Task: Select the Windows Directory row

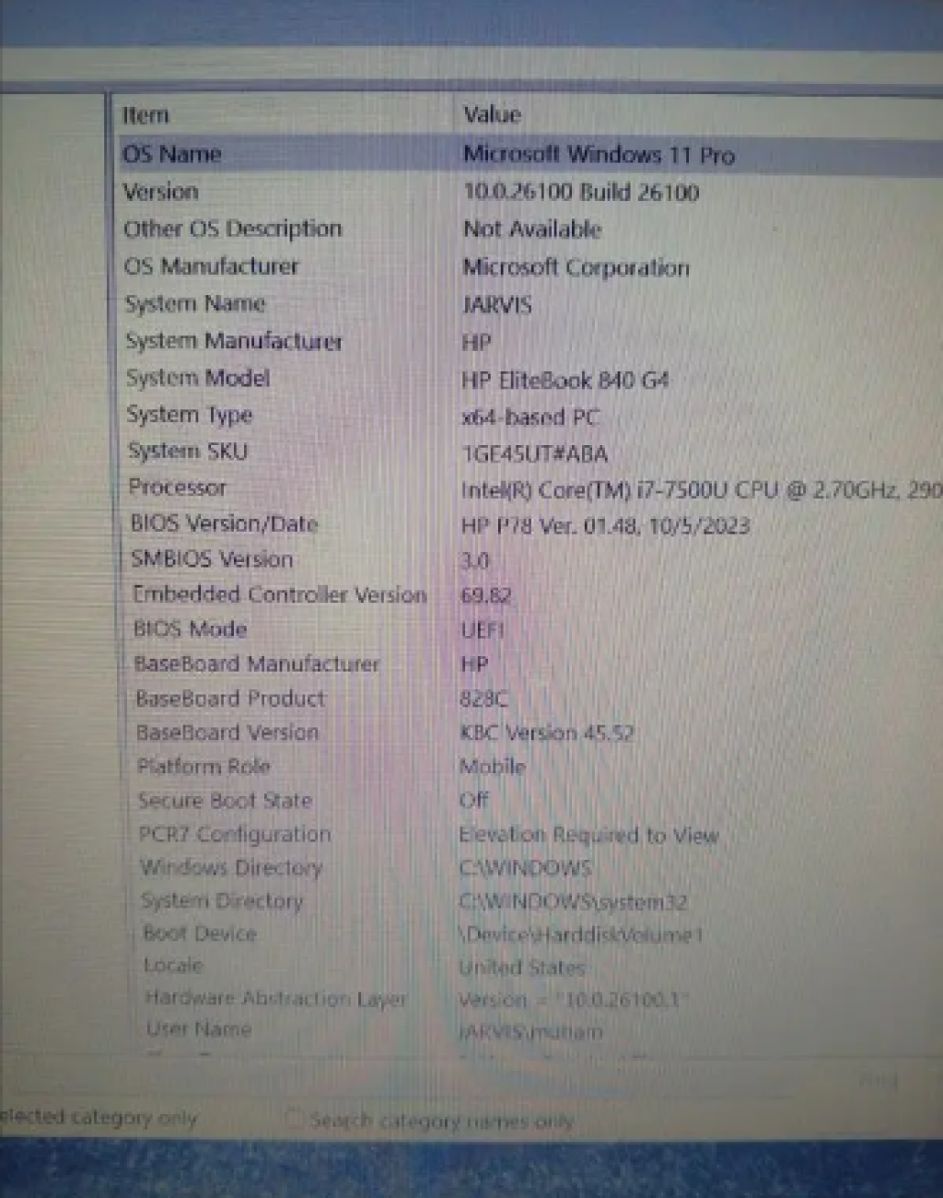Action: [x=231, y=867]
